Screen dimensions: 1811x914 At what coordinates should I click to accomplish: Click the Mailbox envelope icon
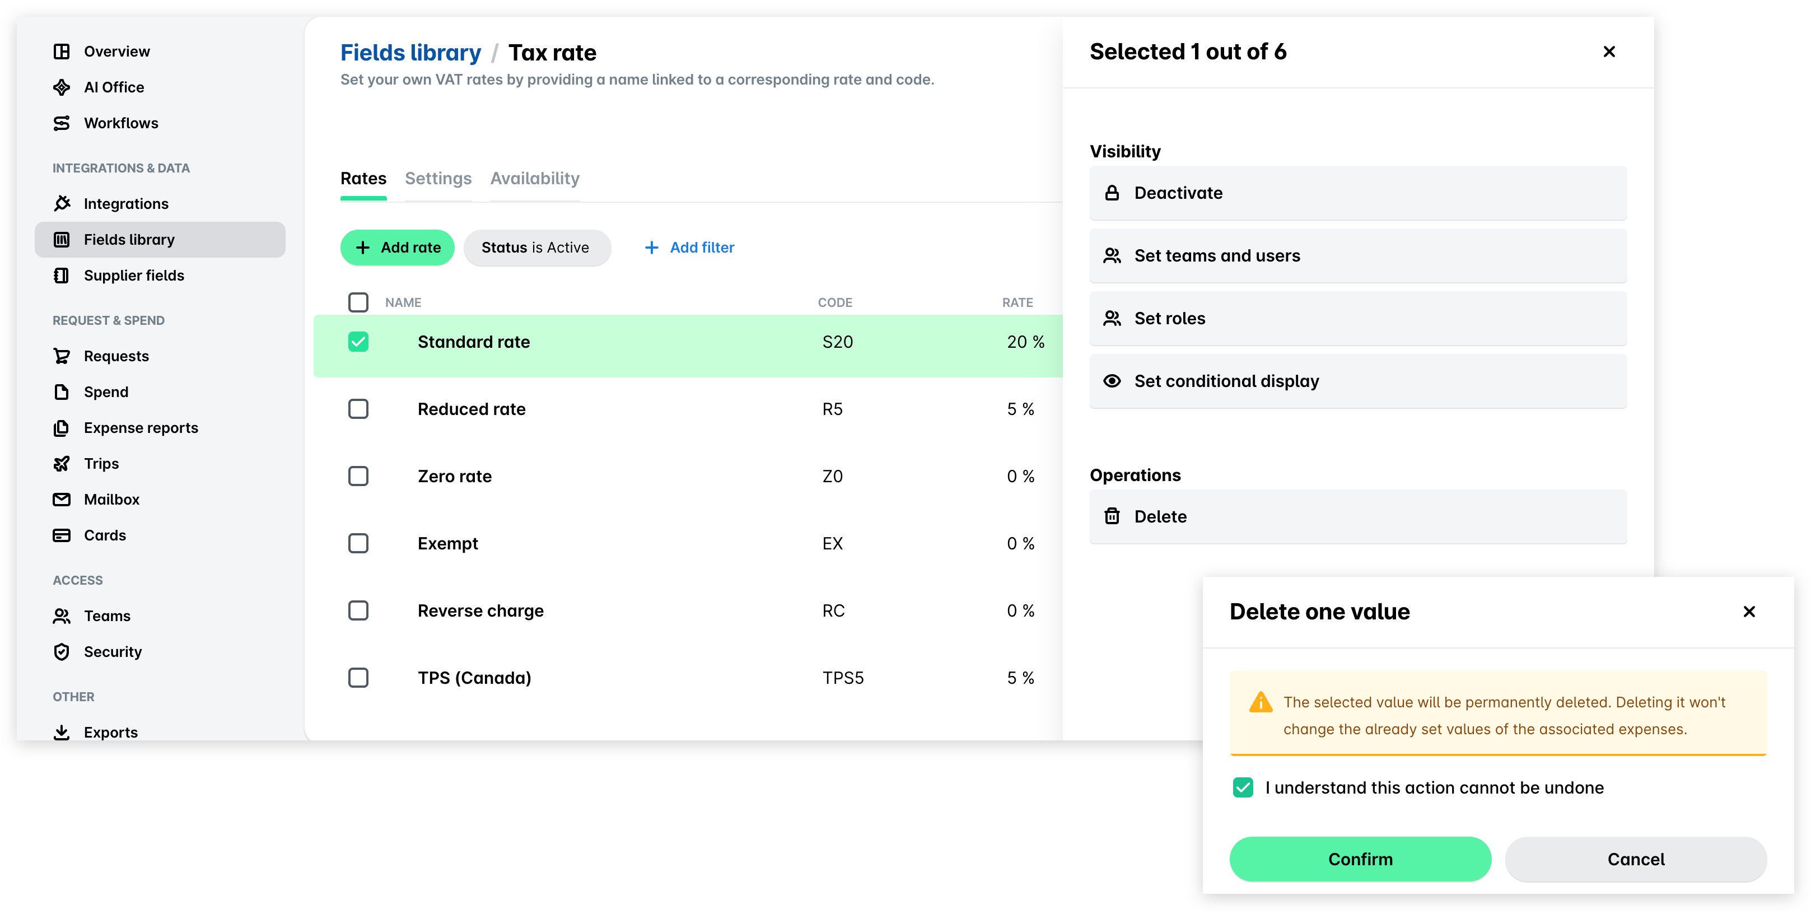(62, 499)
